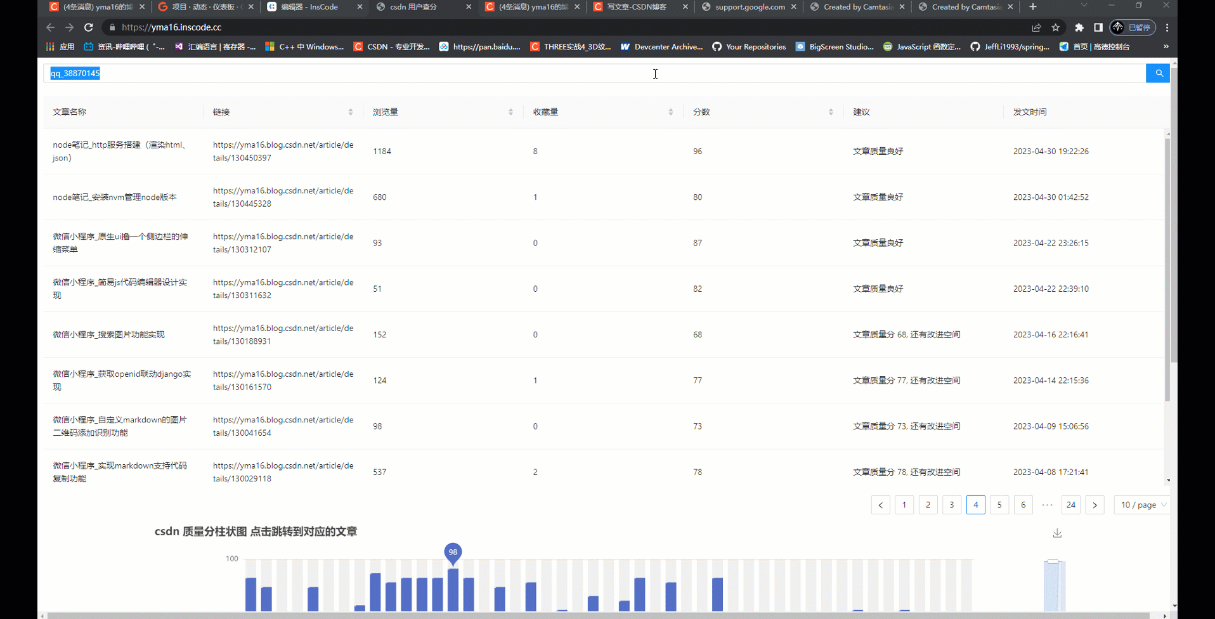Toggle the 已暂停 extension status button

1134,27
